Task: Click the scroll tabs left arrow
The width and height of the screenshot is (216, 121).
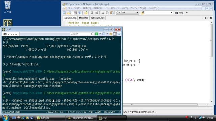Action: point(205,18)
